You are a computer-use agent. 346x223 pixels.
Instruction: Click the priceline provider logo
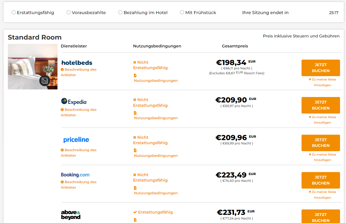point(76,140)
